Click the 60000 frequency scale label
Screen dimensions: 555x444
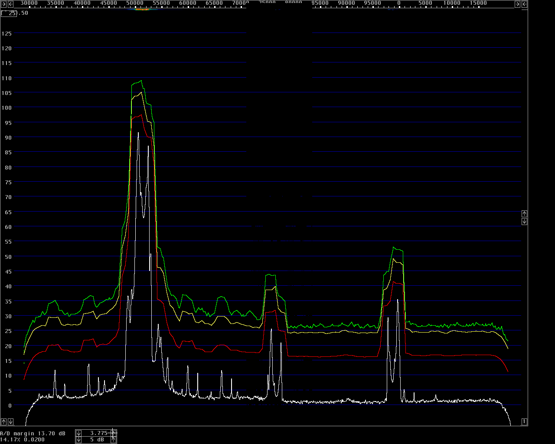(188, 3)
